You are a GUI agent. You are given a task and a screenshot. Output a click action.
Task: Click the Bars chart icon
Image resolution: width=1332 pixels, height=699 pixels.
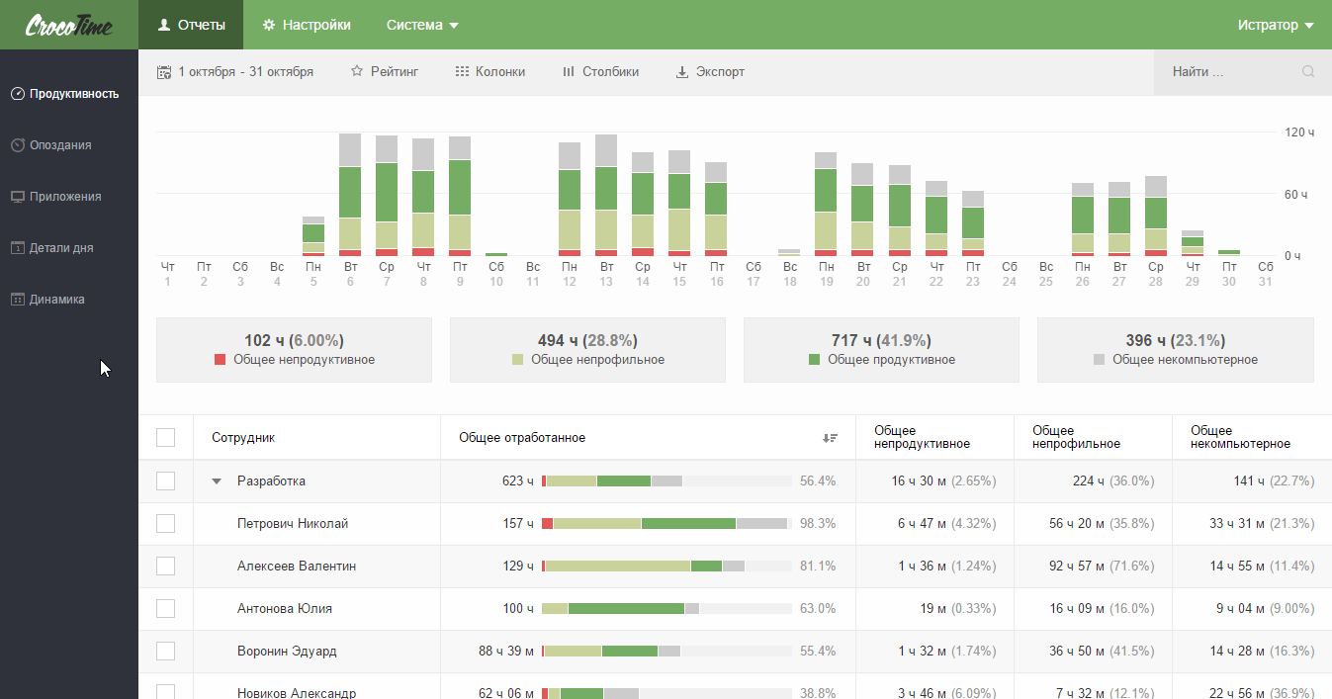(x=569, y=72)
